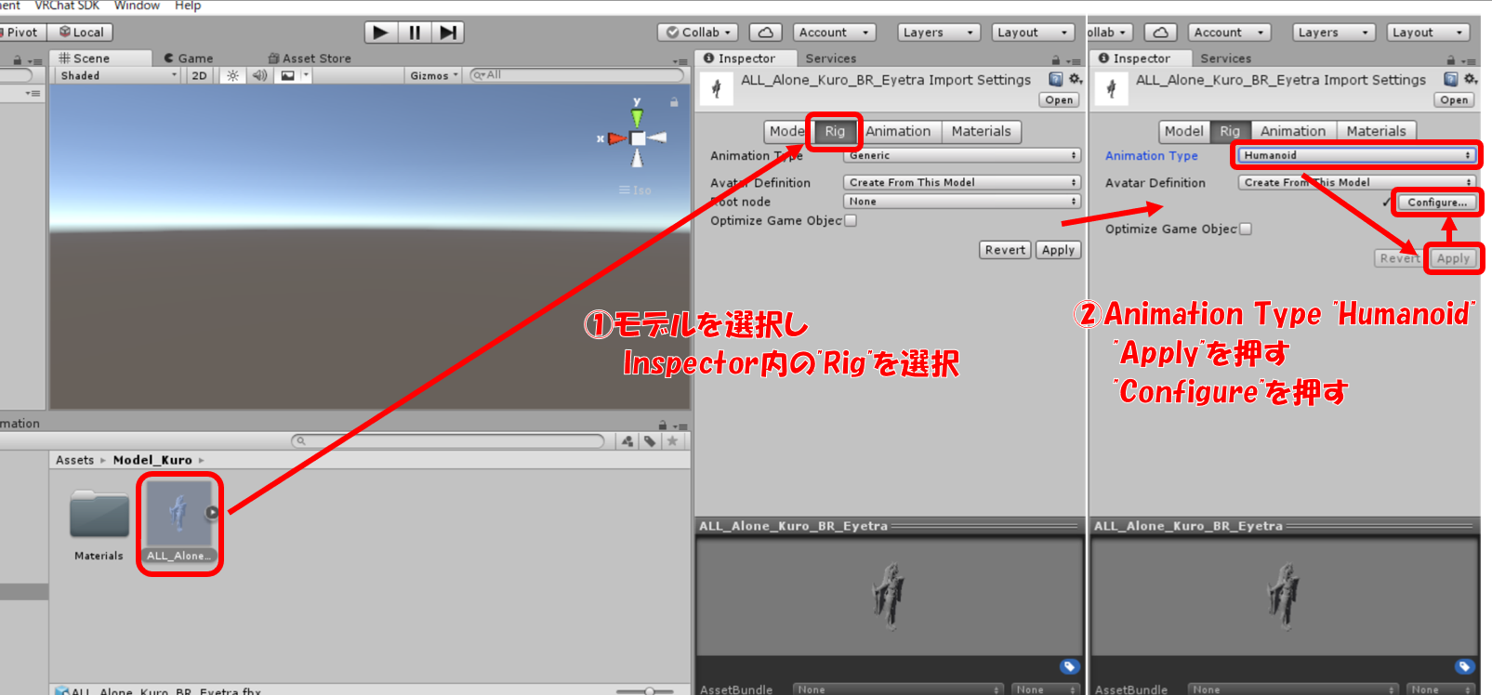Switch to the Rig tab
The height and width of the screenshot is (695, 1492).
point(835,132)
